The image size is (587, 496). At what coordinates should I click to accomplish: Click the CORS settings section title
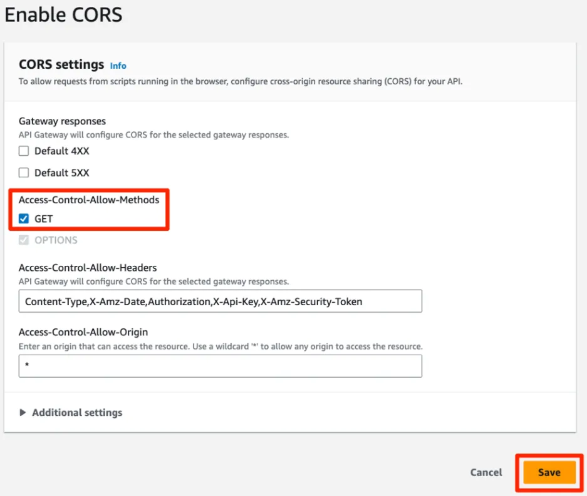coord(61,64)
